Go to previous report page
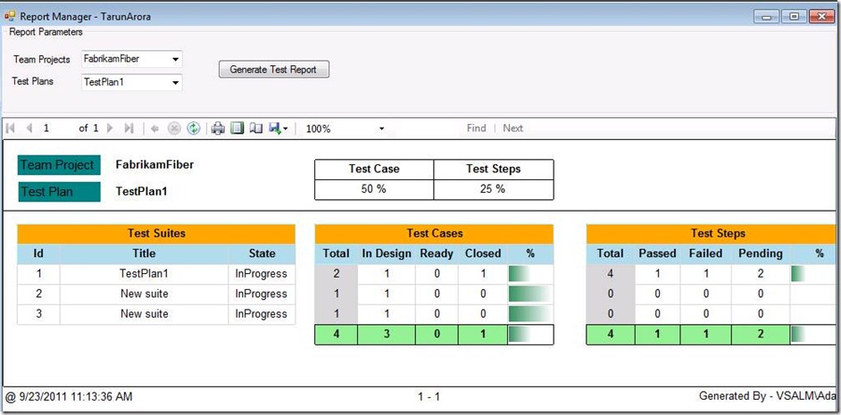Viewport: 841px width, 415px height. click(x=29, y=129)
